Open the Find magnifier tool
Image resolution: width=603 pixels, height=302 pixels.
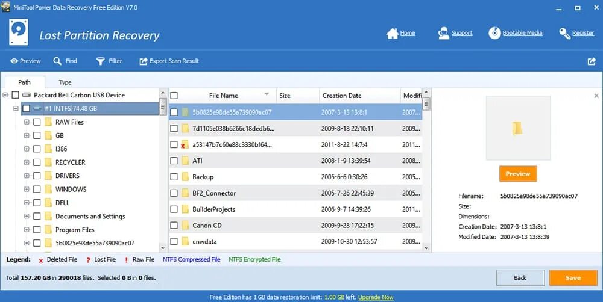(57, 61)
